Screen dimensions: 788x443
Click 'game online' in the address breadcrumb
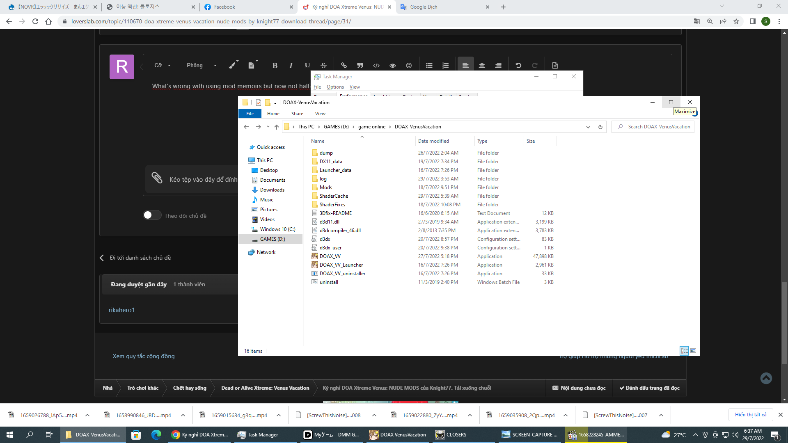click(x=372, y=127)
